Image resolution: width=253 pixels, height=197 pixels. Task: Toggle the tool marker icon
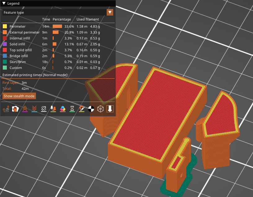coord(110,109)
